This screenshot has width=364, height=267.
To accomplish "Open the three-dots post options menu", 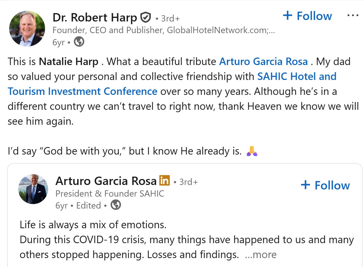I will click(x=353, y=16).
